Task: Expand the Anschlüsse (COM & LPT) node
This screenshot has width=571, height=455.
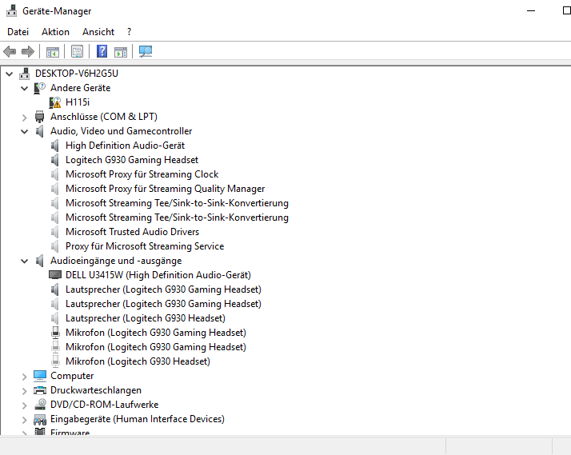Action: click(25, 118)
